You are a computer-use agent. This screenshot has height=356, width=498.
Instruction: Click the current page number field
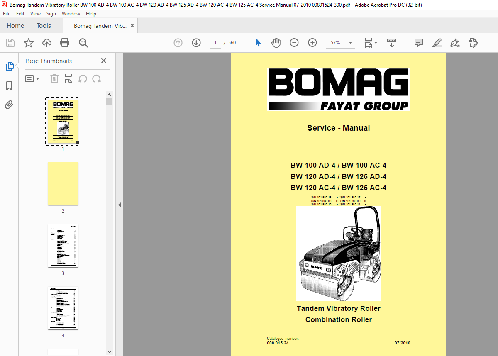215,43
